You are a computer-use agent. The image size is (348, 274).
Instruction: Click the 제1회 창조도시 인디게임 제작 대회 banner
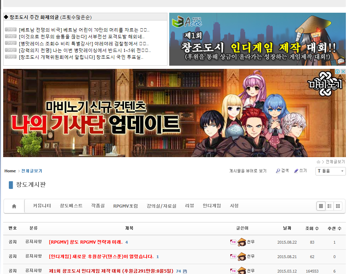click(258, 39)
